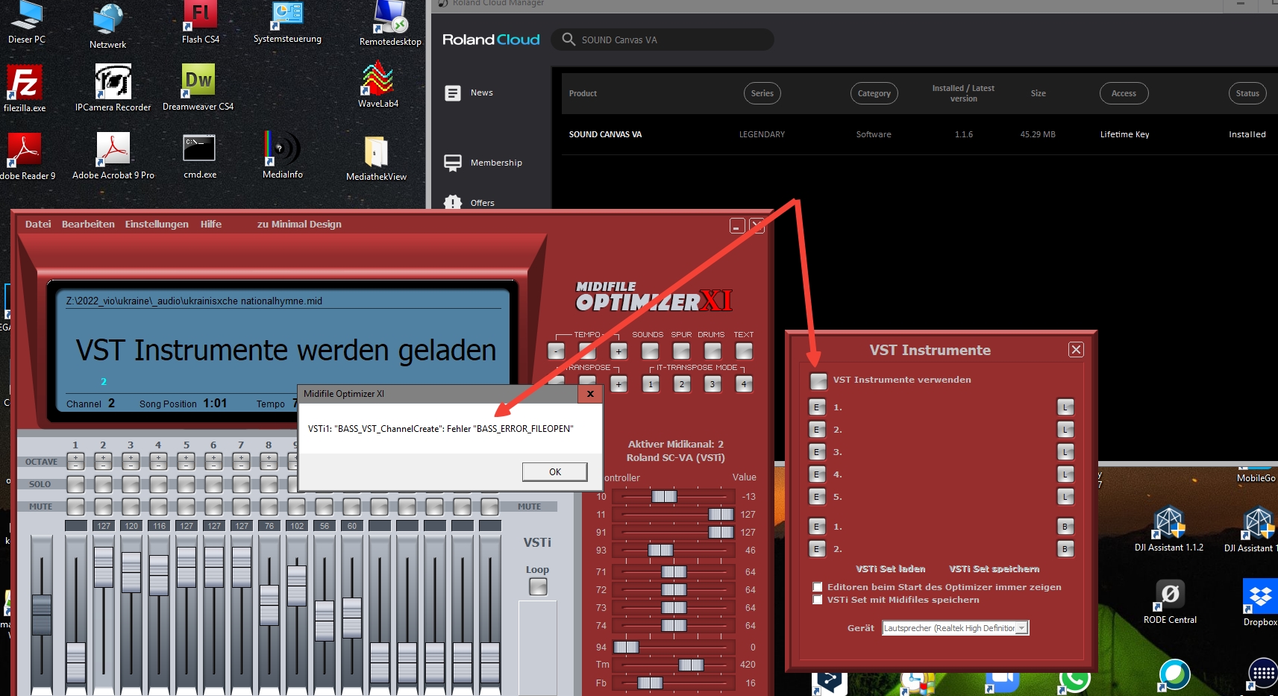Click the SPUR button in Optimizer
This screenshot has height=696, width=1278.
[x=681, y=351]
